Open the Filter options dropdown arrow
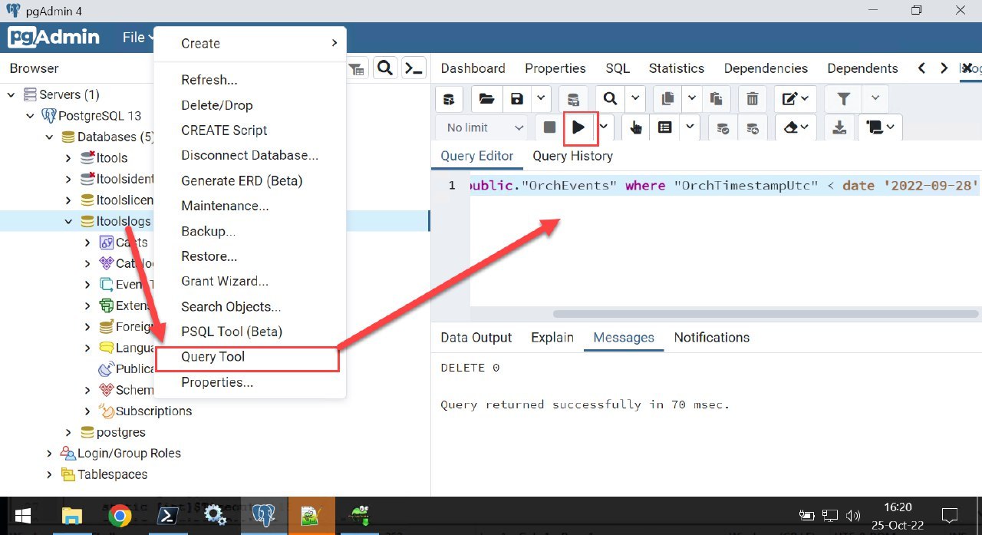Screen dimensions: 982x535 click(x=875, y=98)
